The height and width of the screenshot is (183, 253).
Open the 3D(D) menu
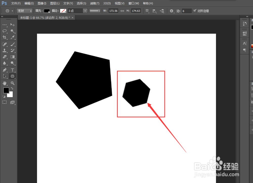point(107,3)
